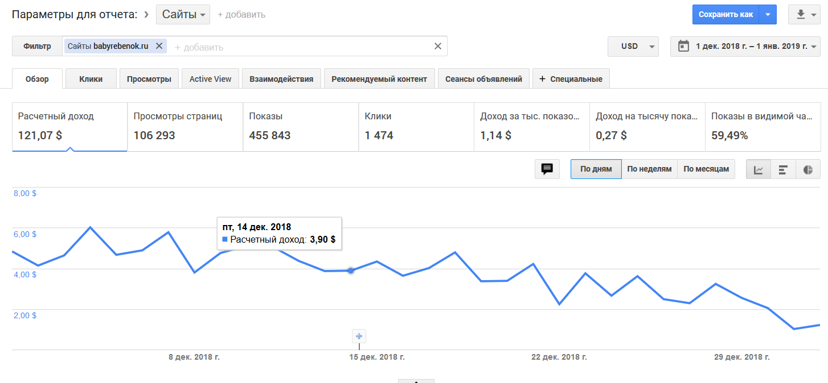Select the По дням grouping
The width and height of the screenshot is (828, 383).
point(596,169)
